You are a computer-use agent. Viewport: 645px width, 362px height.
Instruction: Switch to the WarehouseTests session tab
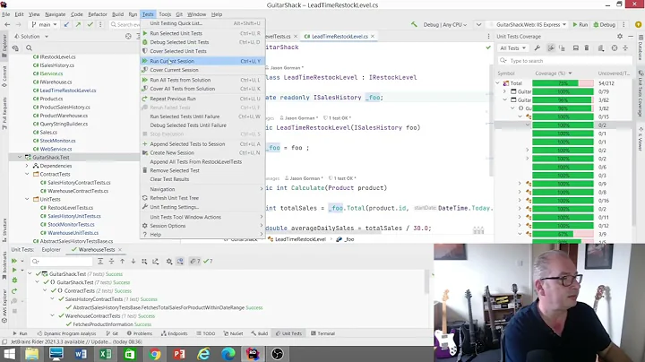coord(96,250)
